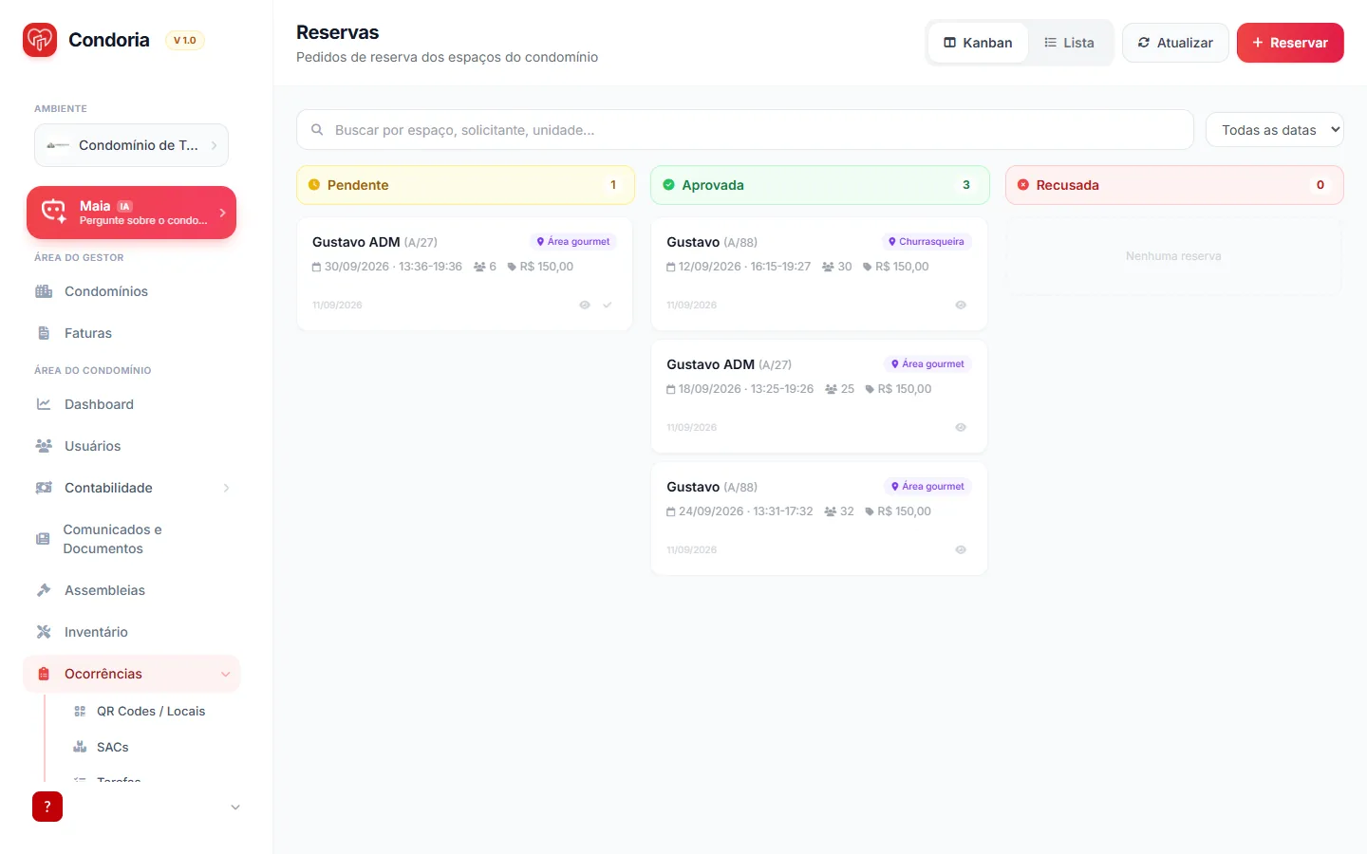Collapse the Ocorrências section chevron
This screenshot has width=1367, height=854.
click(226, 674)
